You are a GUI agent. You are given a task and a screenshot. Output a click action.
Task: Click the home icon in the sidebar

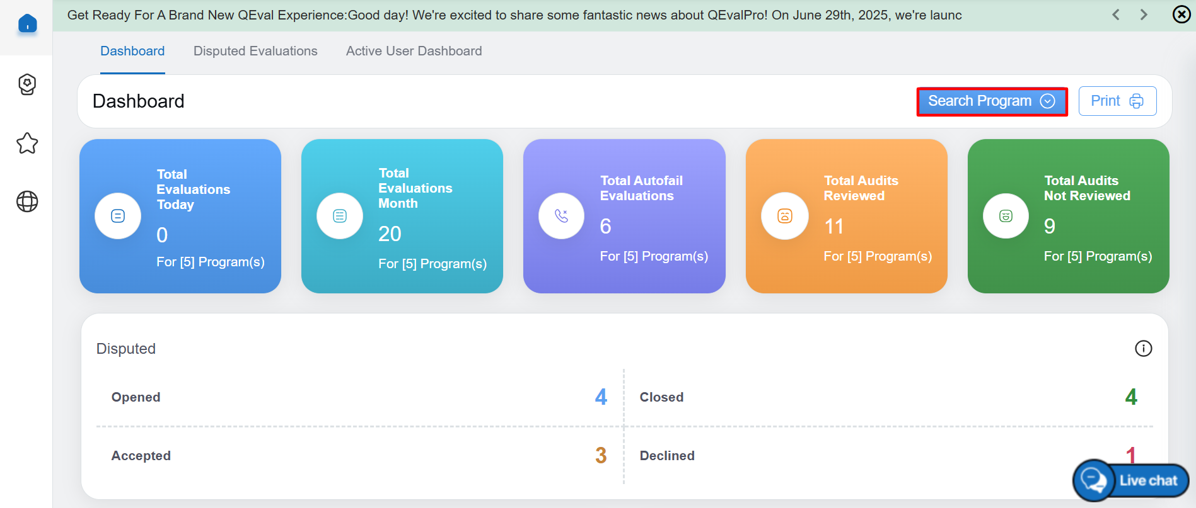pyautogui.click(x=27, y=25)
